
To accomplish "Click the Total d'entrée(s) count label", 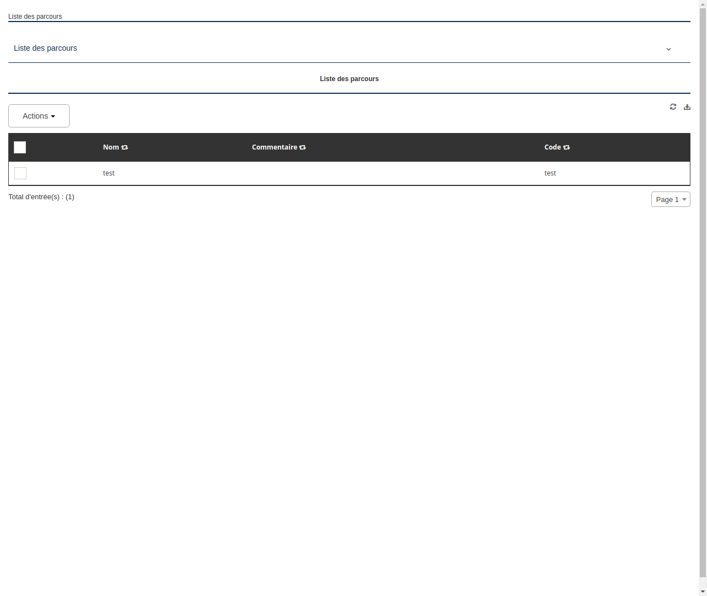I will pos(41,197).
